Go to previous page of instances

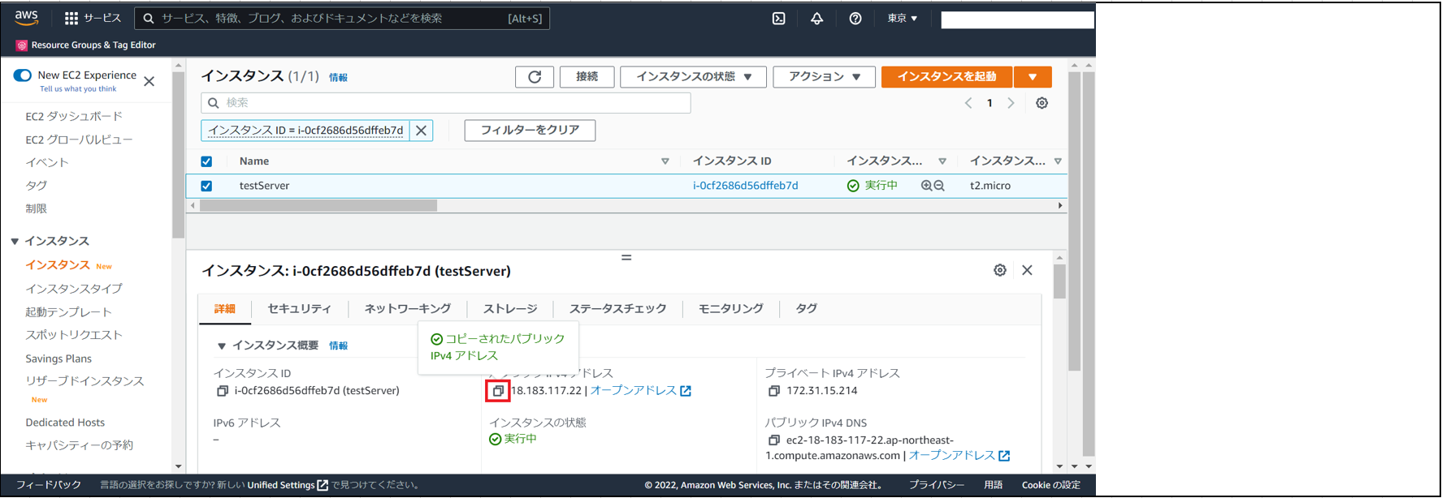[968, 103]
